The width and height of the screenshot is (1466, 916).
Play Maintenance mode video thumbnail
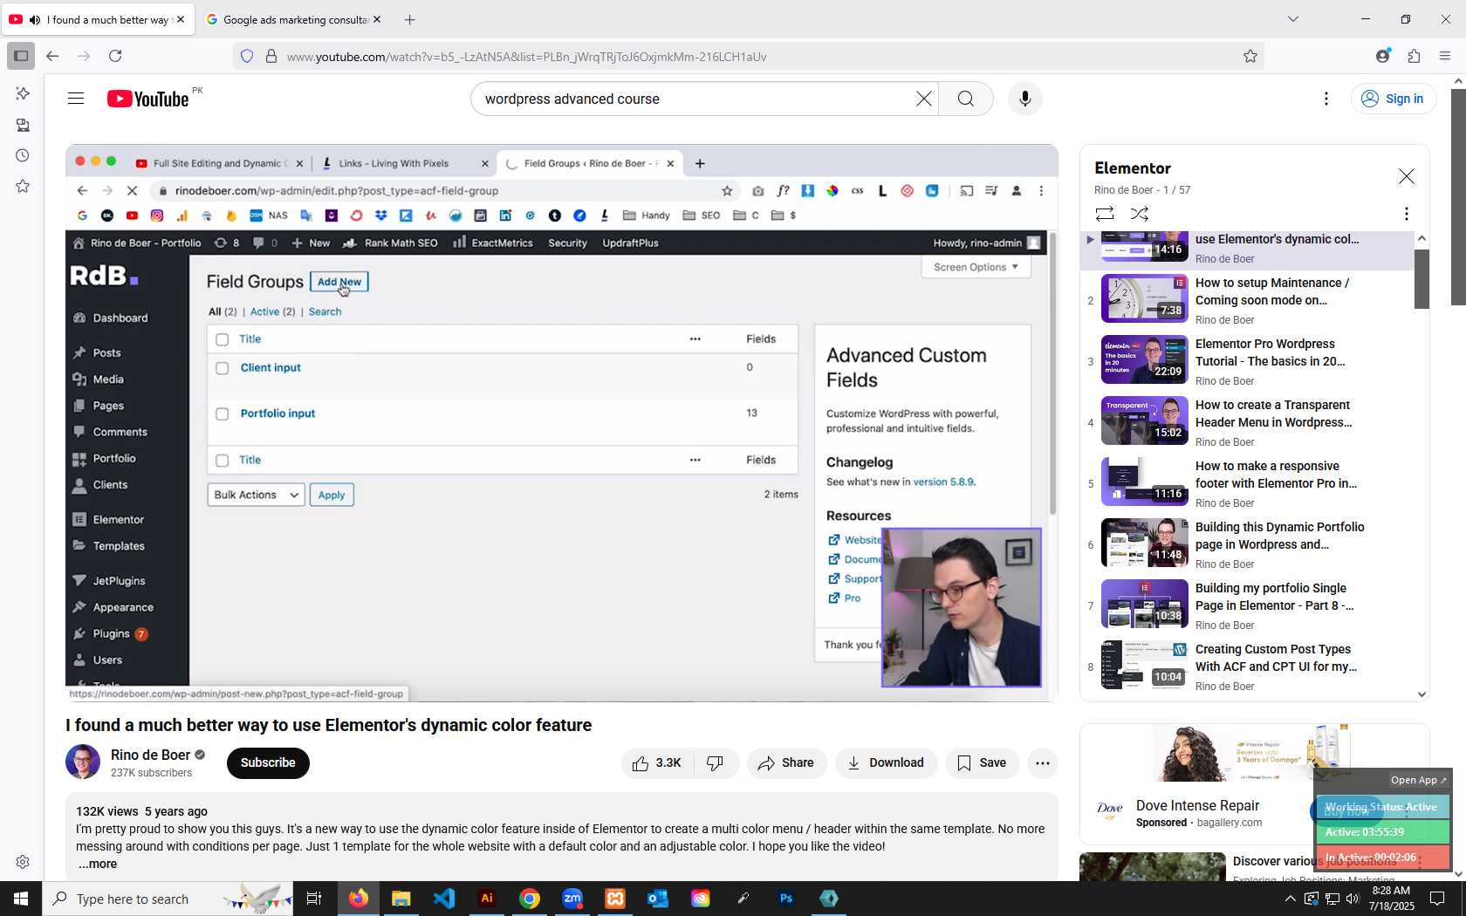1145,299
